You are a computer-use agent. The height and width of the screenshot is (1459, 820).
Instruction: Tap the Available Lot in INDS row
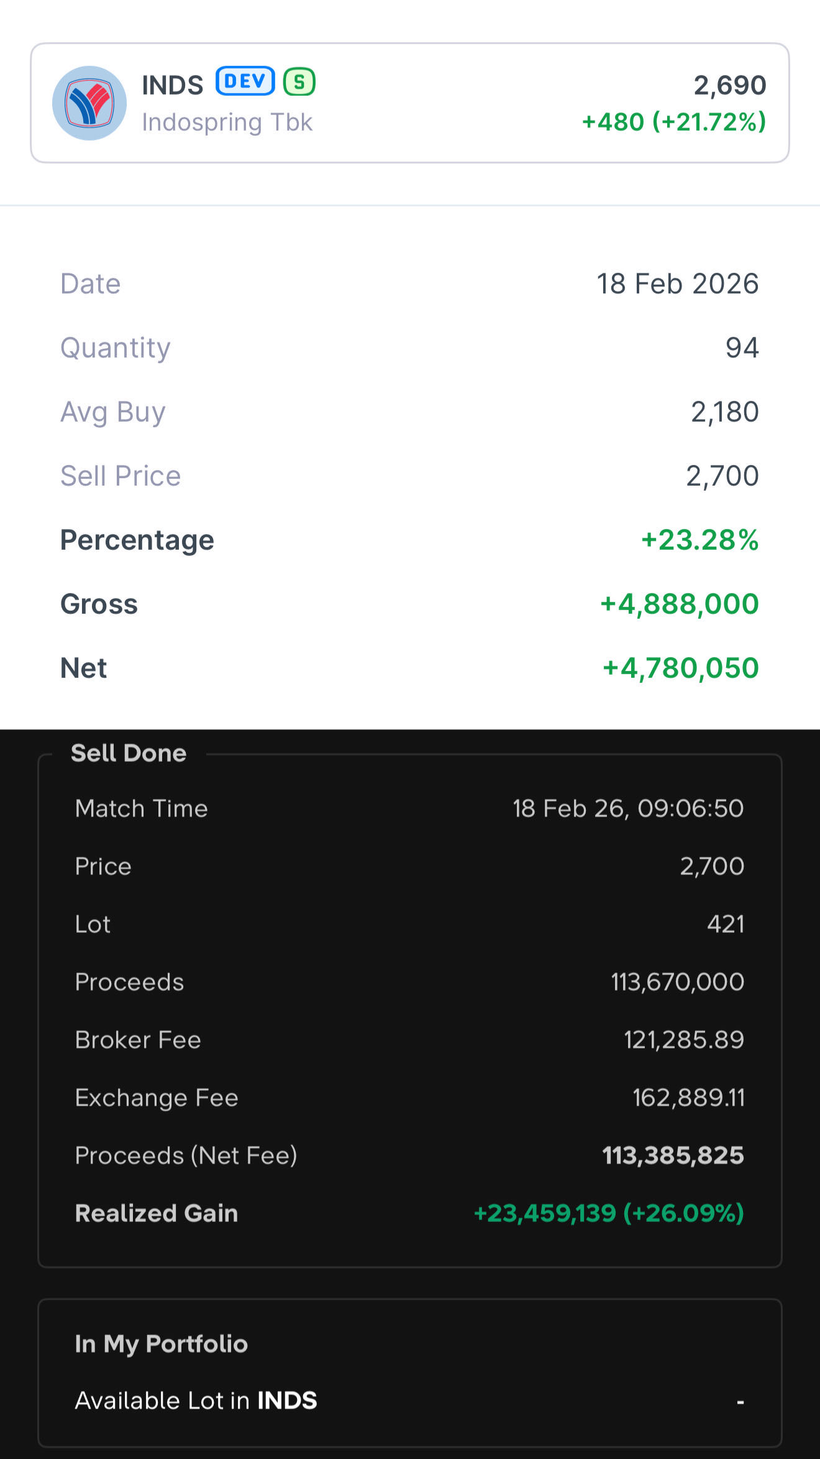409,1401
